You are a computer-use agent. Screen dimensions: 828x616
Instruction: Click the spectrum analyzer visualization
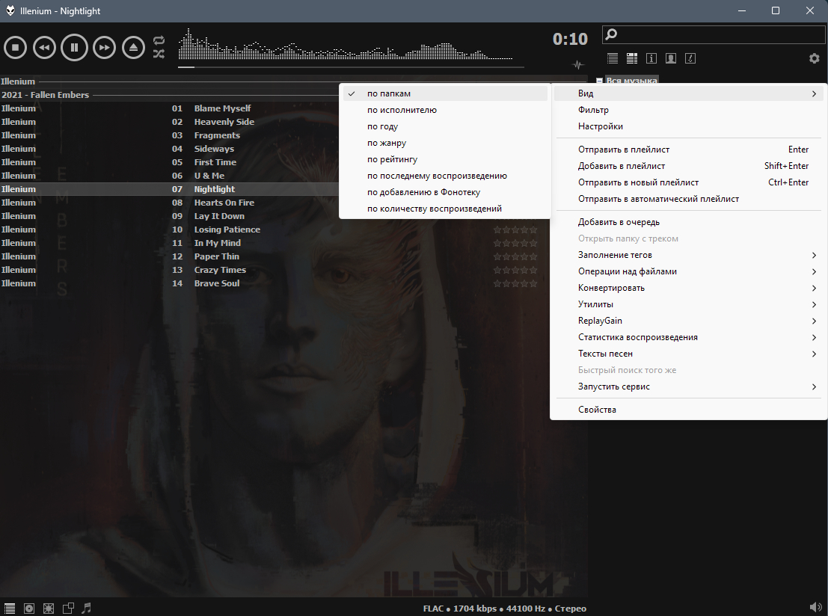pos(346,44)
